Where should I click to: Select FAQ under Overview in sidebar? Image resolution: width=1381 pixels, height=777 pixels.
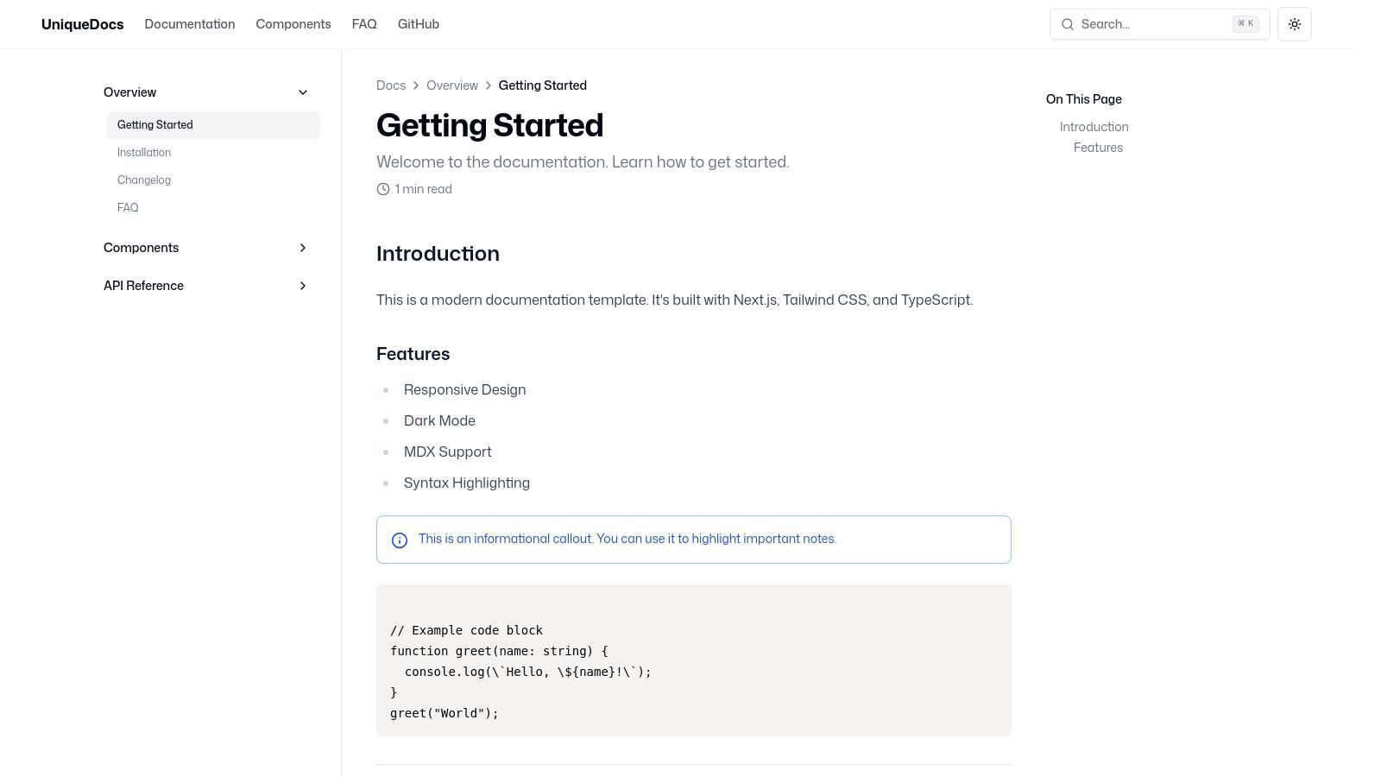pyautogui.click(x=128, y=208)
